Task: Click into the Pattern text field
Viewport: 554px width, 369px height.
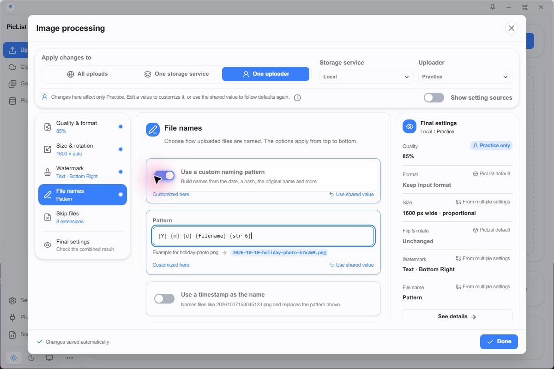Action: point(263,236)
